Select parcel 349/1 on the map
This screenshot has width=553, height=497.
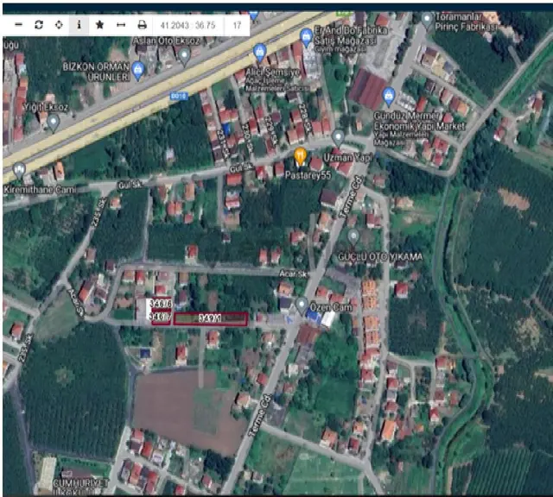(210, 318)
